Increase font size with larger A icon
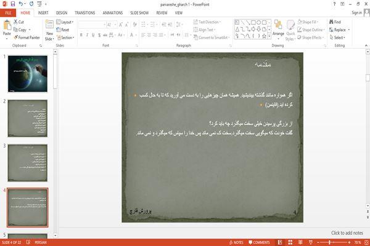Screen dimensions: 370x246 coord(121,25)
